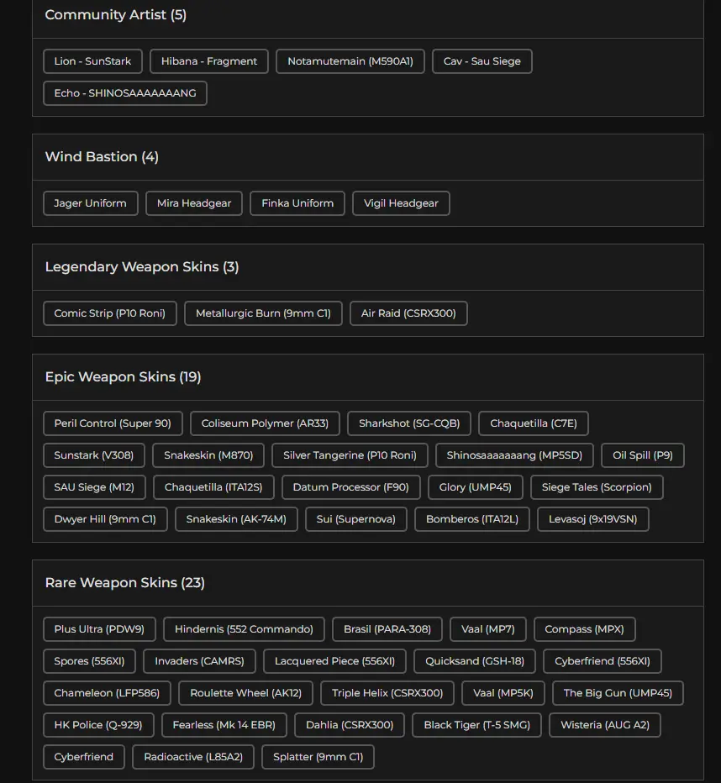Screen dimensions: 721x783
Task: Click Levasoj (9x19VSN) epic skin
Action: pyautogui.click(x=592, y=519)
